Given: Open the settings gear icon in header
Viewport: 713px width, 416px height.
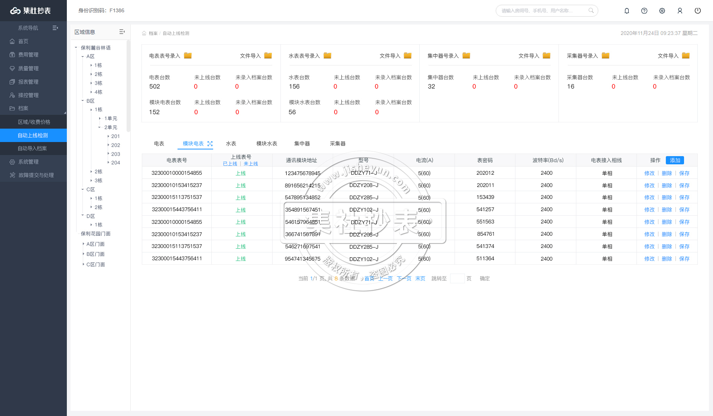Looking at the screenshot, I should (662, 11).
